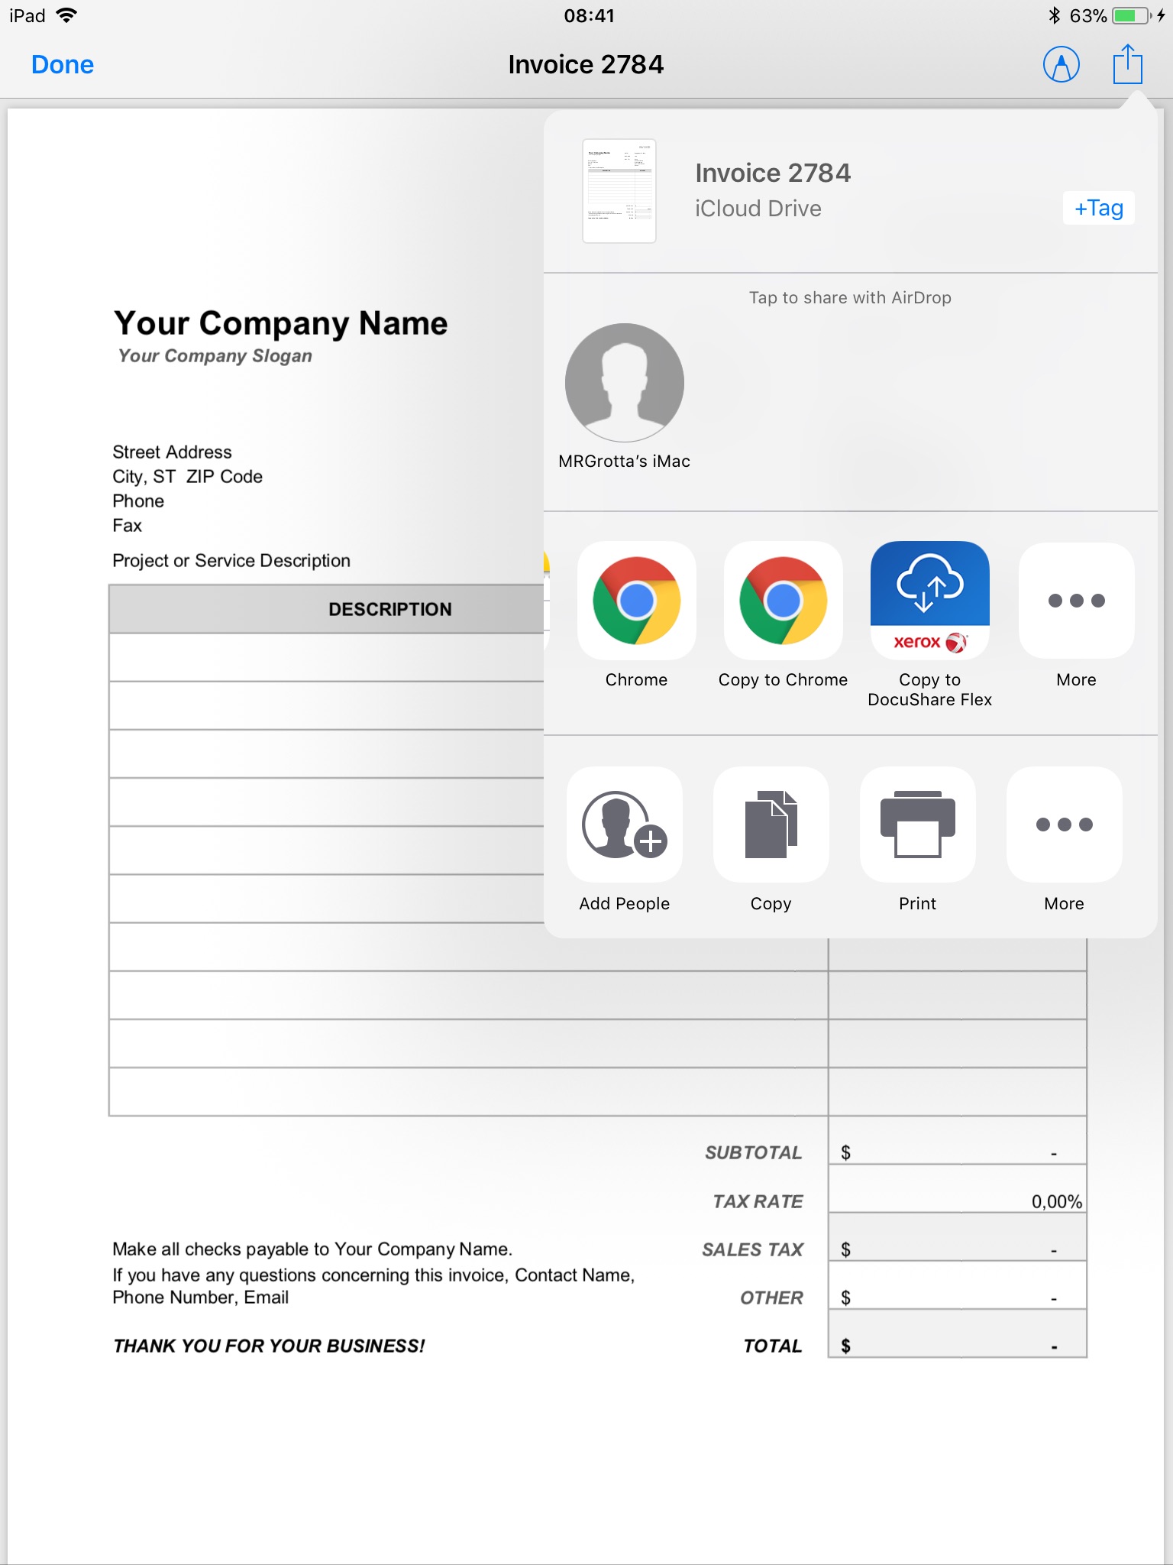Open the Markup pen tool
This screenshot has height=1565, width=1173.
pos(1061,65)
